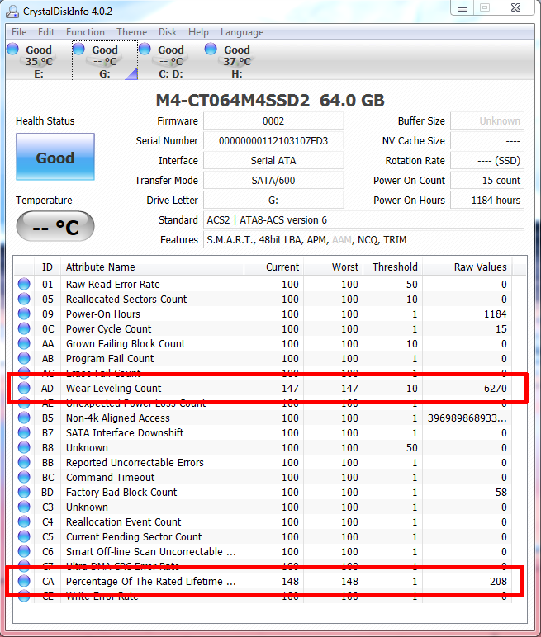Click status icon for Non-4k Aligned Access
The height and width of the screenshot is (637, 541).
pyautogui.click(x=24, y=418)
